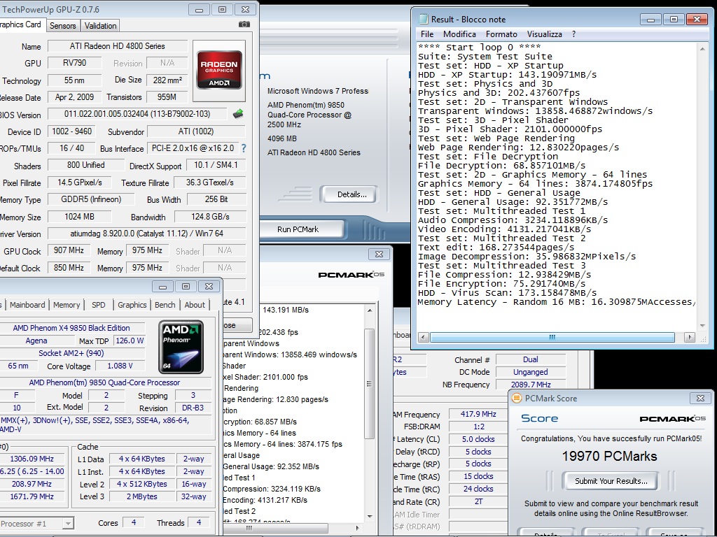Screen dimensions: 717x537
Task: Click the DRAM Frequency value 417.9 MHz
Action: tap(478, 414)
